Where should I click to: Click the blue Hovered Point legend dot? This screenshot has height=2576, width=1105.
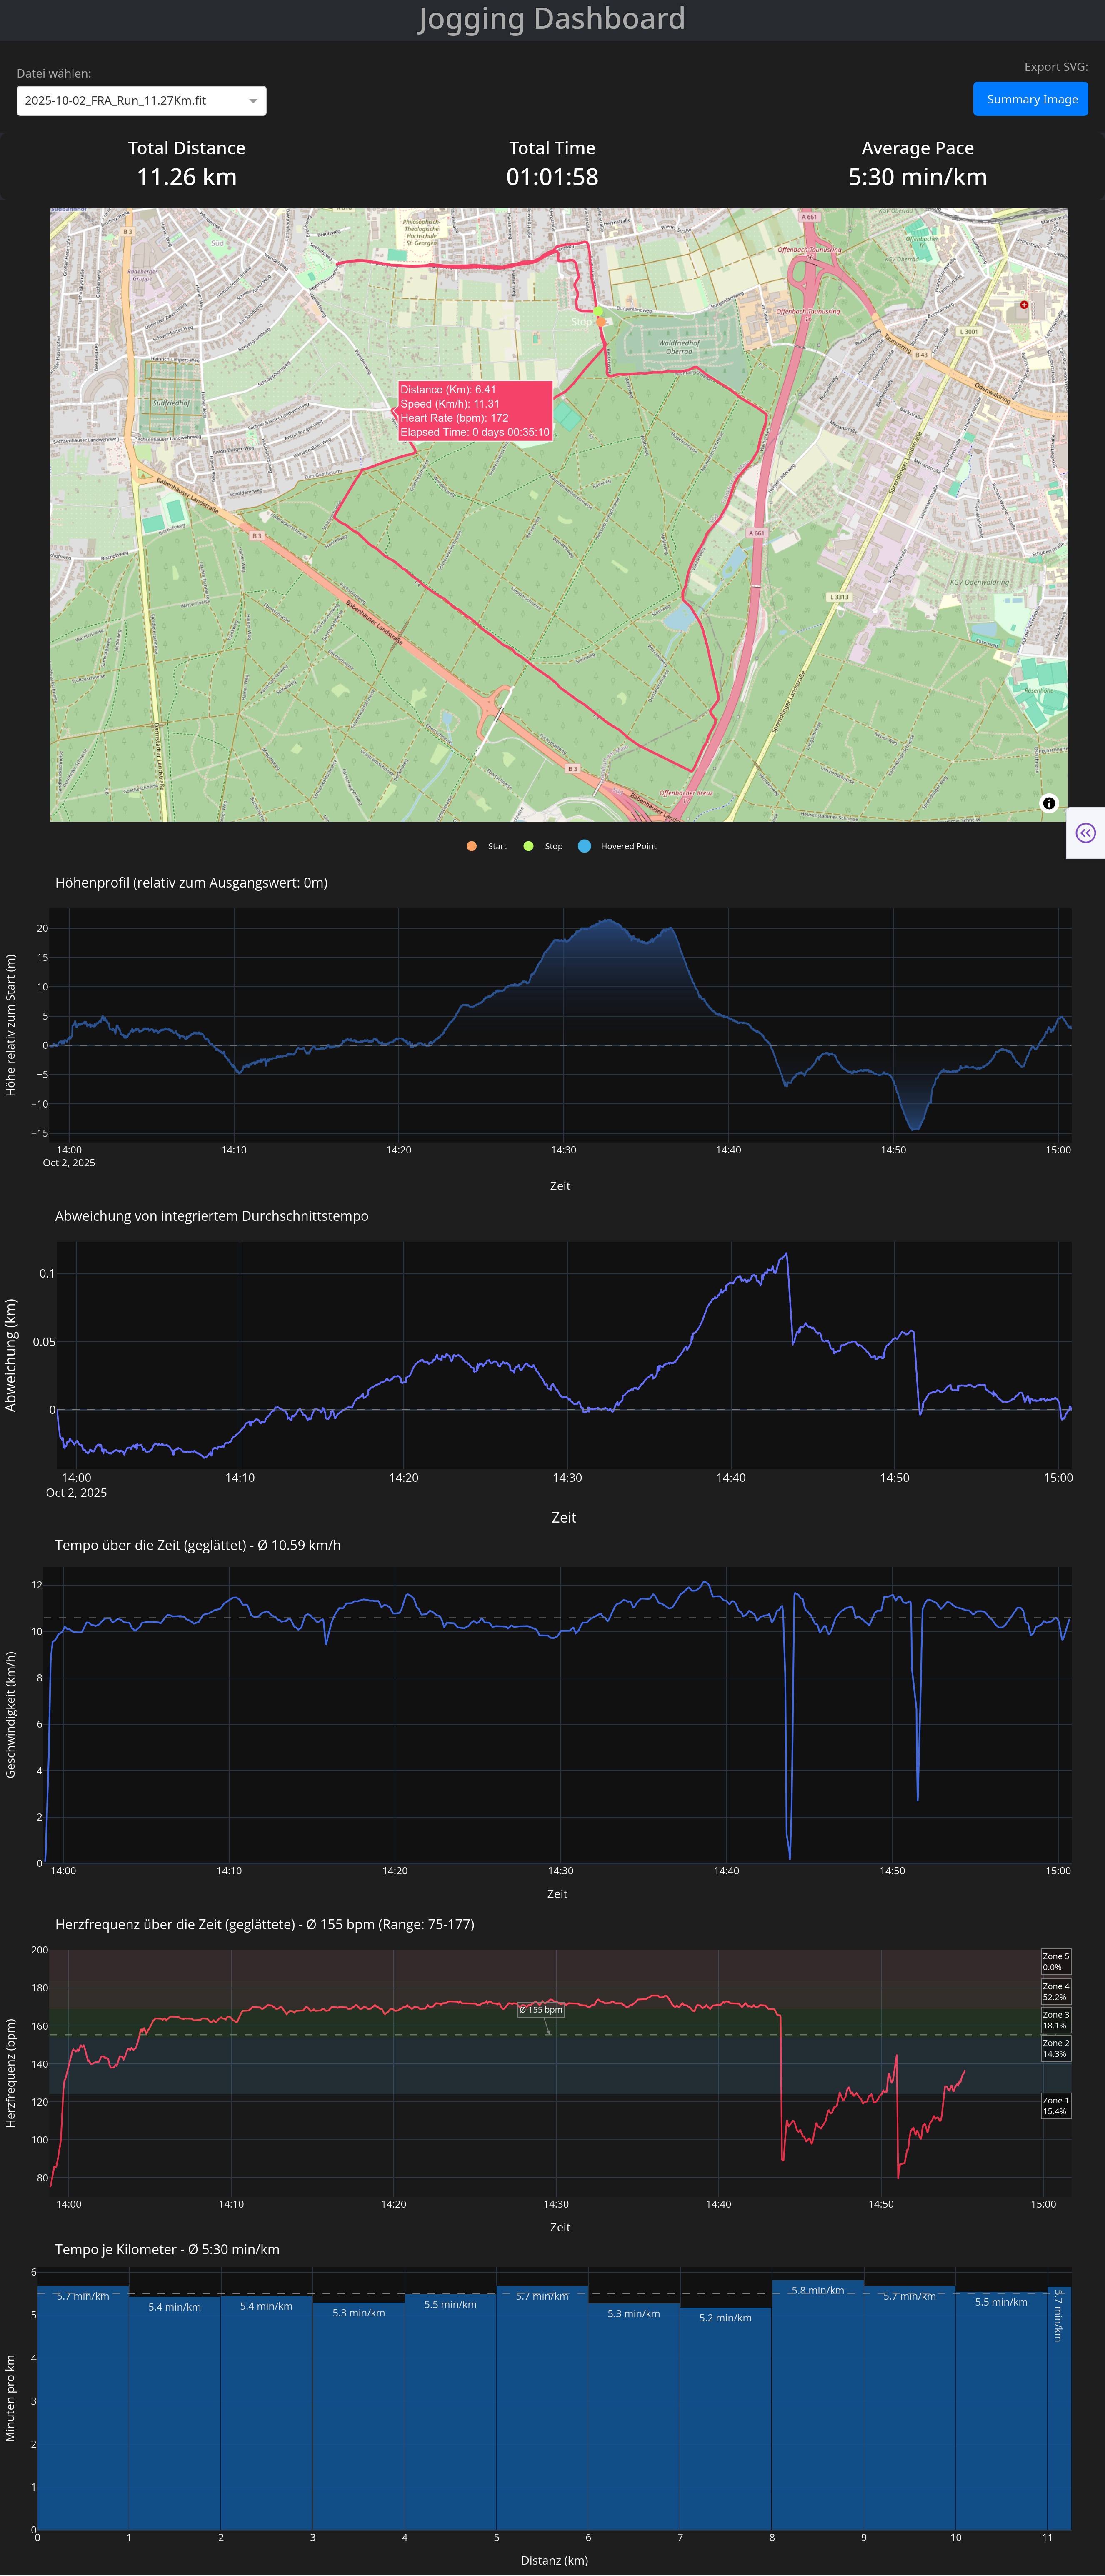[584, 846]
